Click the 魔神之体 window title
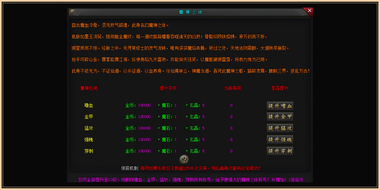Screen dimensions: 380x190 click(190, 12)
